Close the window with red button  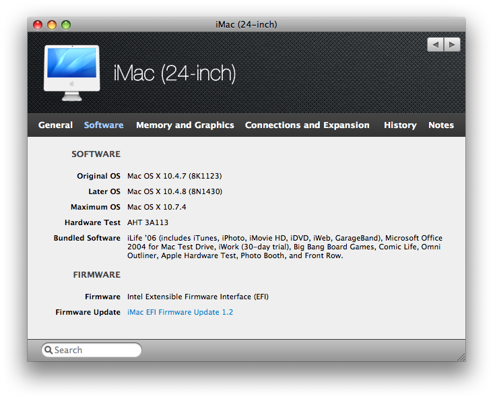(x=38, y=24)
